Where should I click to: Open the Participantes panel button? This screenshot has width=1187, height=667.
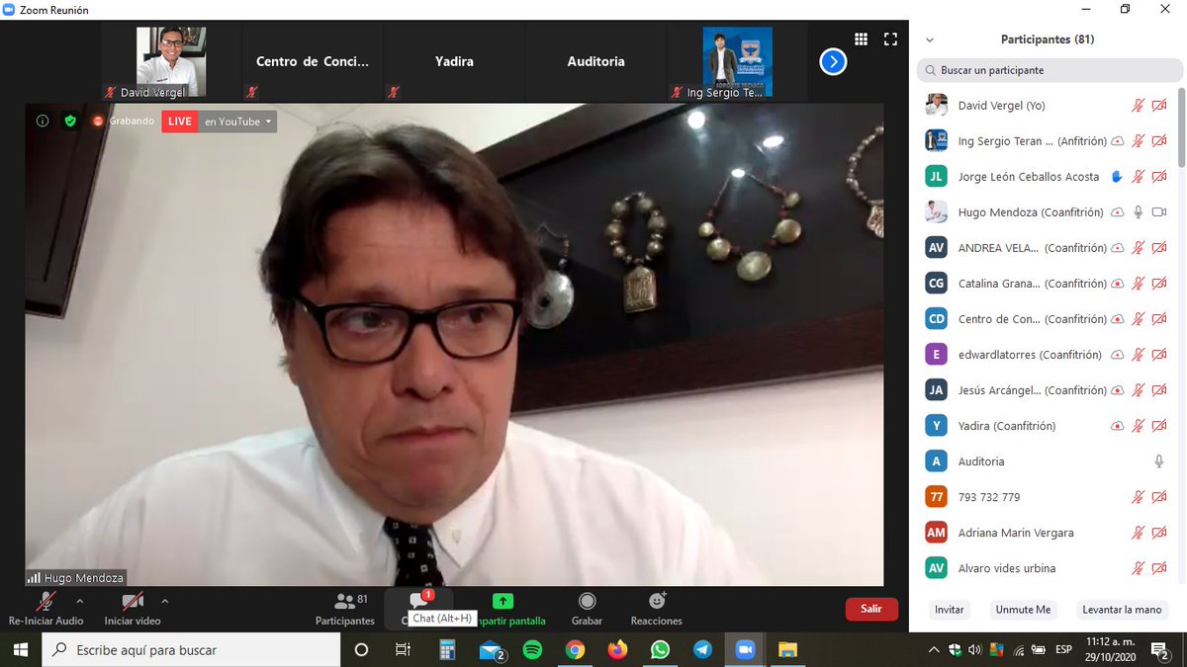click(345, 609)
